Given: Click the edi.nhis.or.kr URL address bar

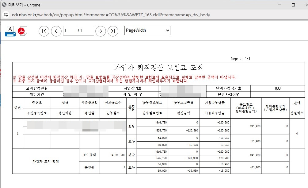Looking at the screenshot, I should point(111,15).
